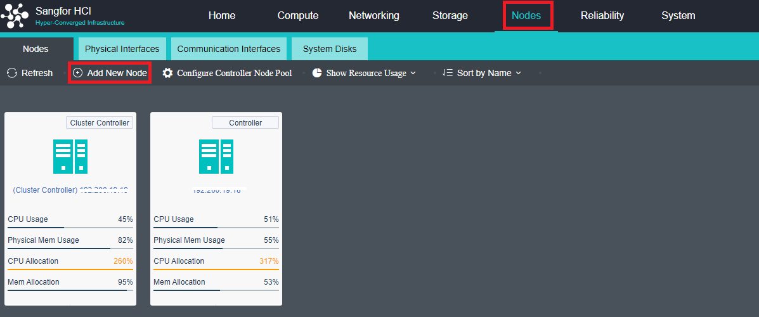
Task: Click the pie chart icon of Show Resource Usage
Action: [x=317, y=73]
